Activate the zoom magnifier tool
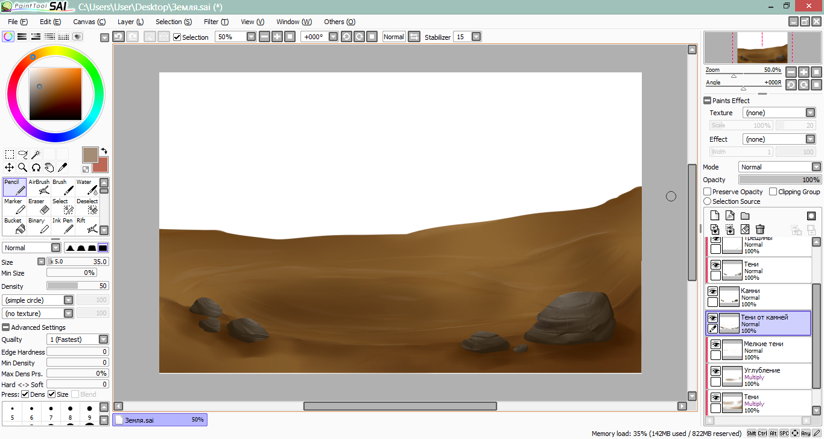Screen dimensions: 824x439 [23, 167]
